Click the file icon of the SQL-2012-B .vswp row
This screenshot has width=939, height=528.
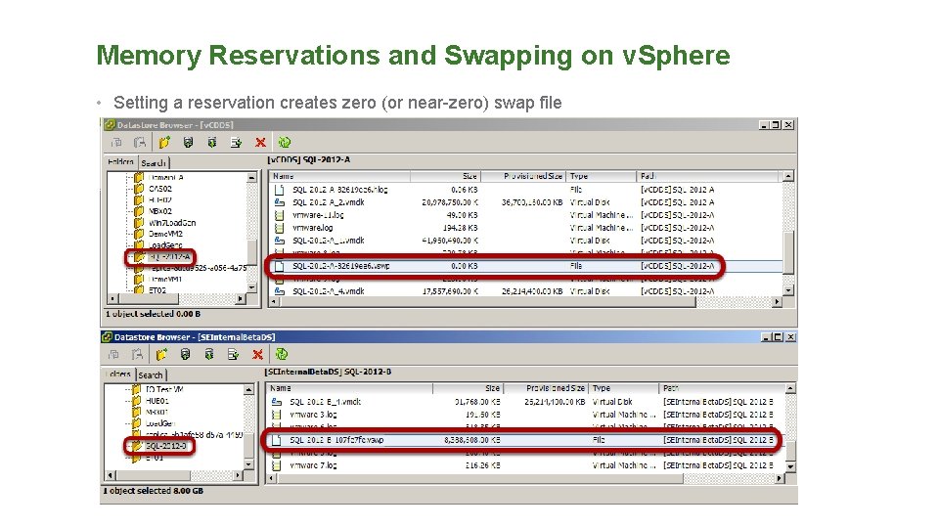coord(276,440)
